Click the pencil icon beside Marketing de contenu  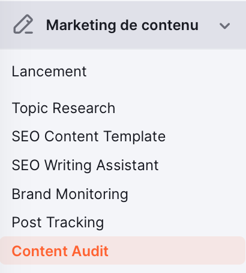(x=23, y=24)
